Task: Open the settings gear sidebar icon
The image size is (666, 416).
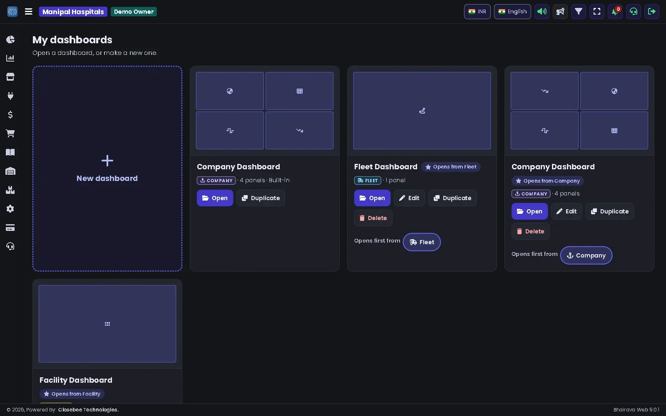Action: [x=10, y=209]
